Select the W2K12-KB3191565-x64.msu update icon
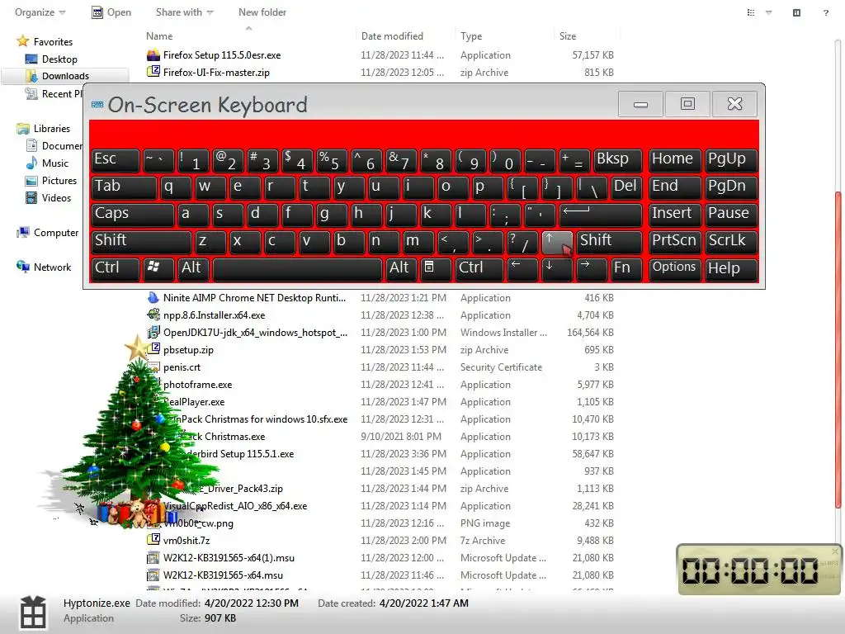Image resolution: width=845 pixels, height=634 pixels. (x=153, y=575)
